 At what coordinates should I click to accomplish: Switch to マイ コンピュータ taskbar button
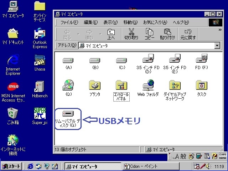(x=93, y=166)
